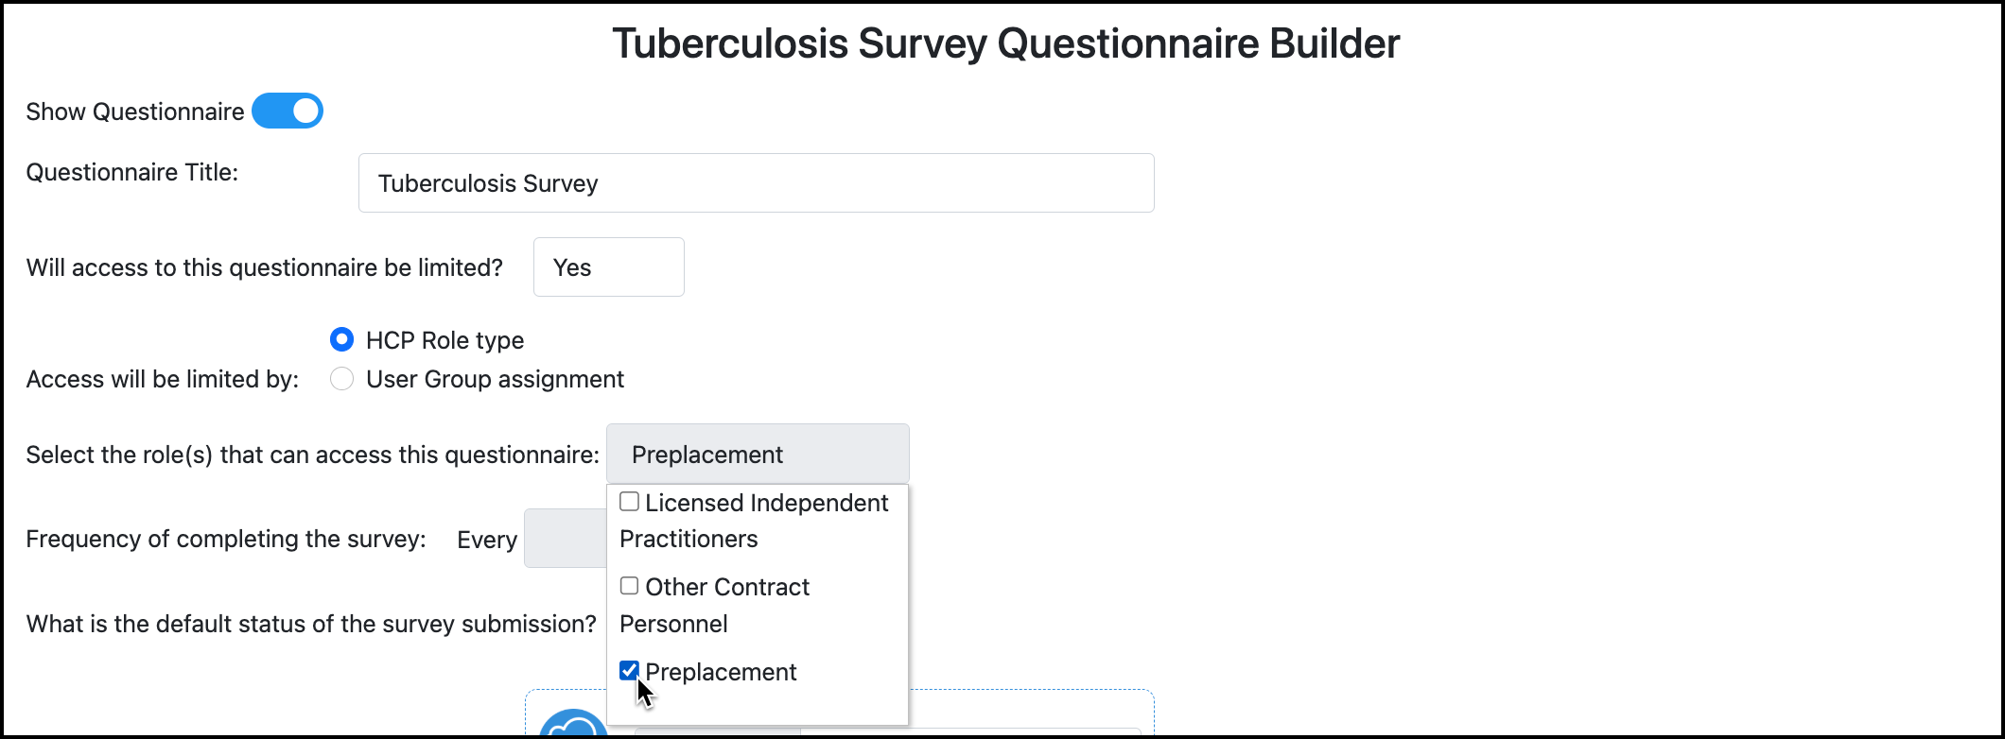Collapse the role selection dropdown showing Preplacement
The height and width of the screenshot is (739, 2005).
coord(757,454)
